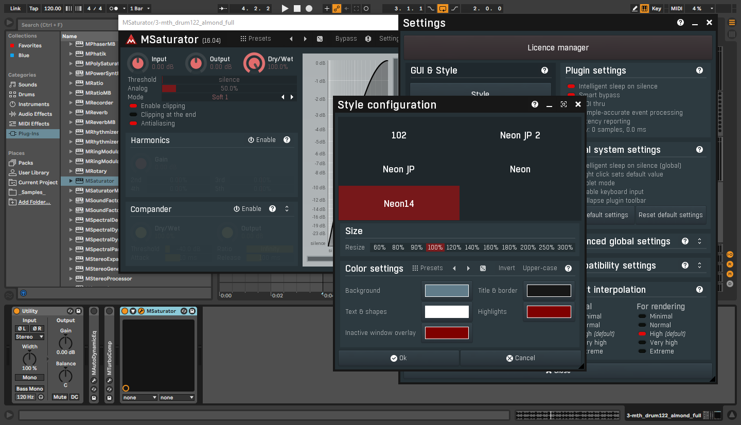741x425 pixels.
Task: Open the Utility Stereo channel mode dropdown
Action: tap(29, 337)
